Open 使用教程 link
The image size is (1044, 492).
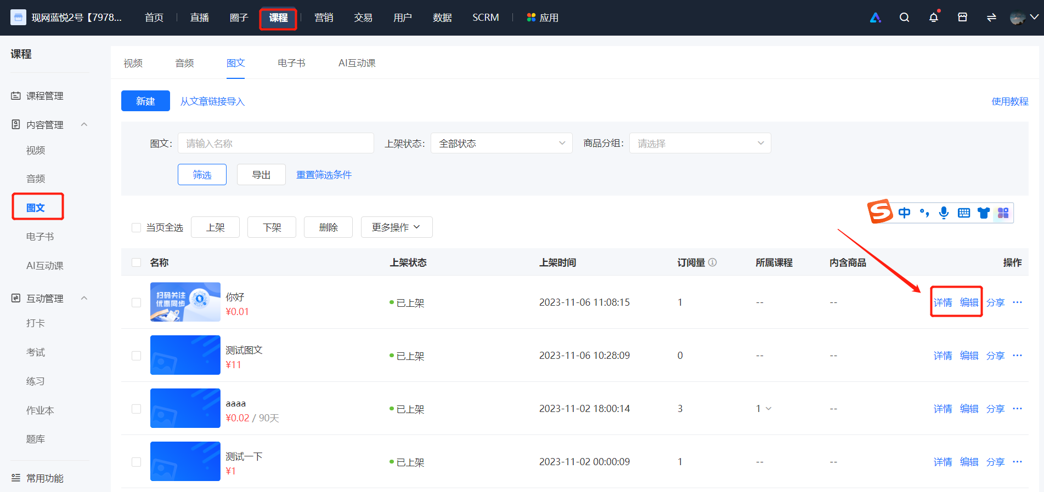[1010, 101]
